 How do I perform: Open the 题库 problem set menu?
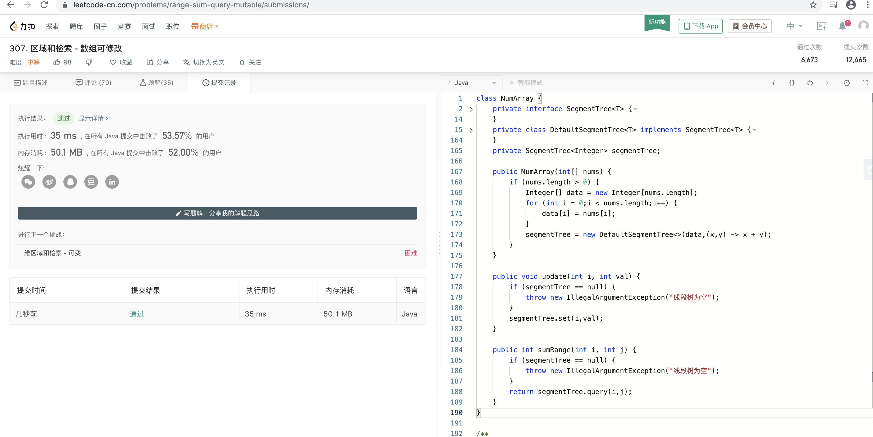pos(76,26)
